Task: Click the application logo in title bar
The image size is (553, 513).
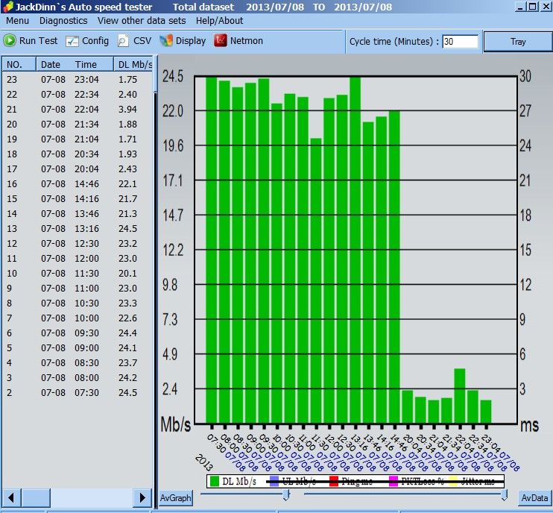Action: [7, 7]
